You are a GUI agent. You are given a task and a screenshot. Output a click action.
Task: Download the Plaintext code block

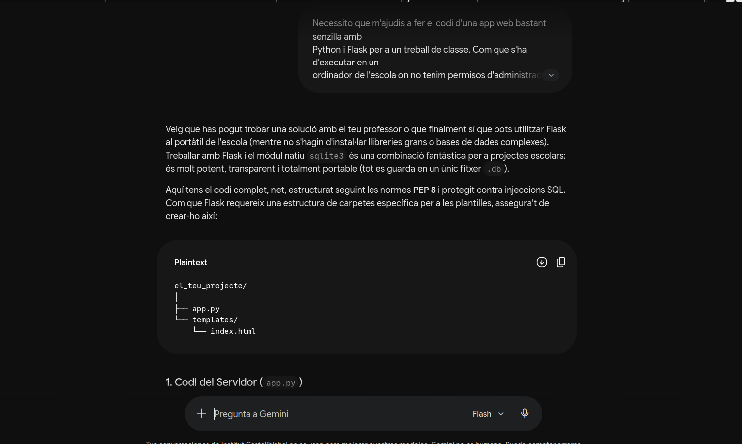click(x=542, y=262)
